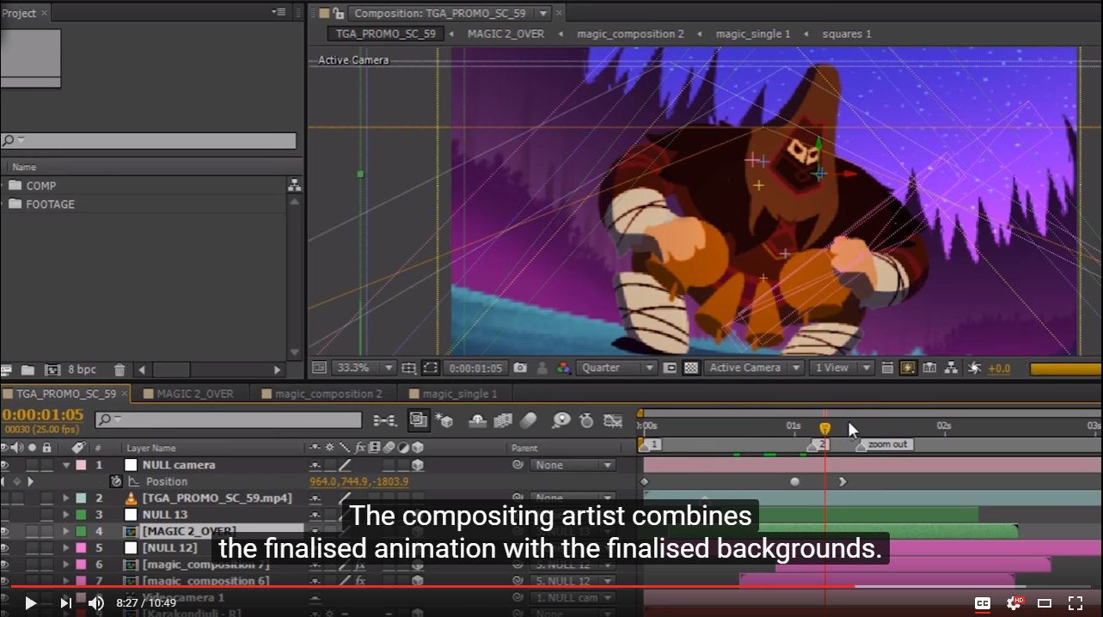This screenshot has height=617, width=1103.
Task: Open magnification 33.3% dropdown
Action: coord(364,368)
